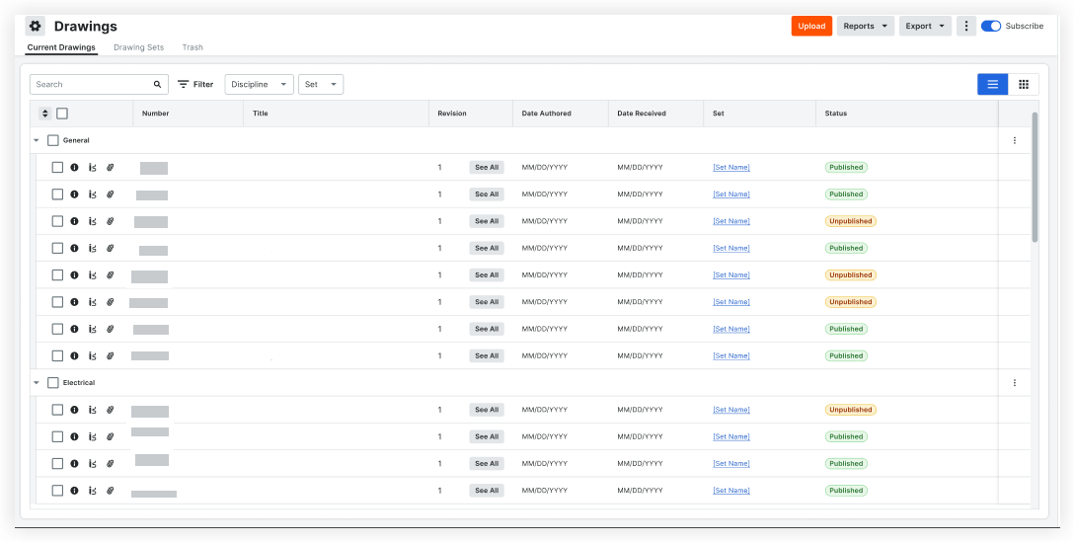Click link icon on first Electrical drawing row
The height and width of the screenshot is (543, 1075).
pos(110,410)
